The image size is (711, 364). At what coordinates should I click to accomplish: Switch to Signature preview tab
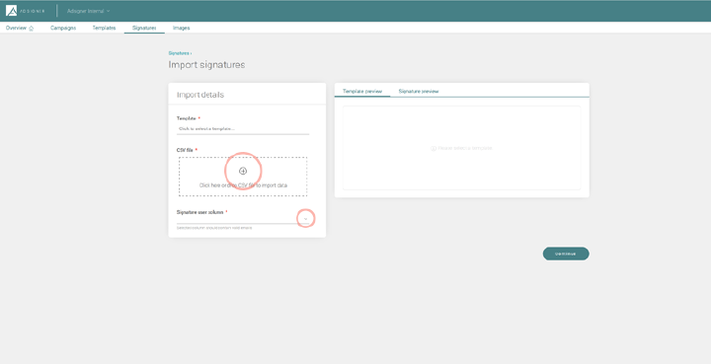tap(419, 92)
